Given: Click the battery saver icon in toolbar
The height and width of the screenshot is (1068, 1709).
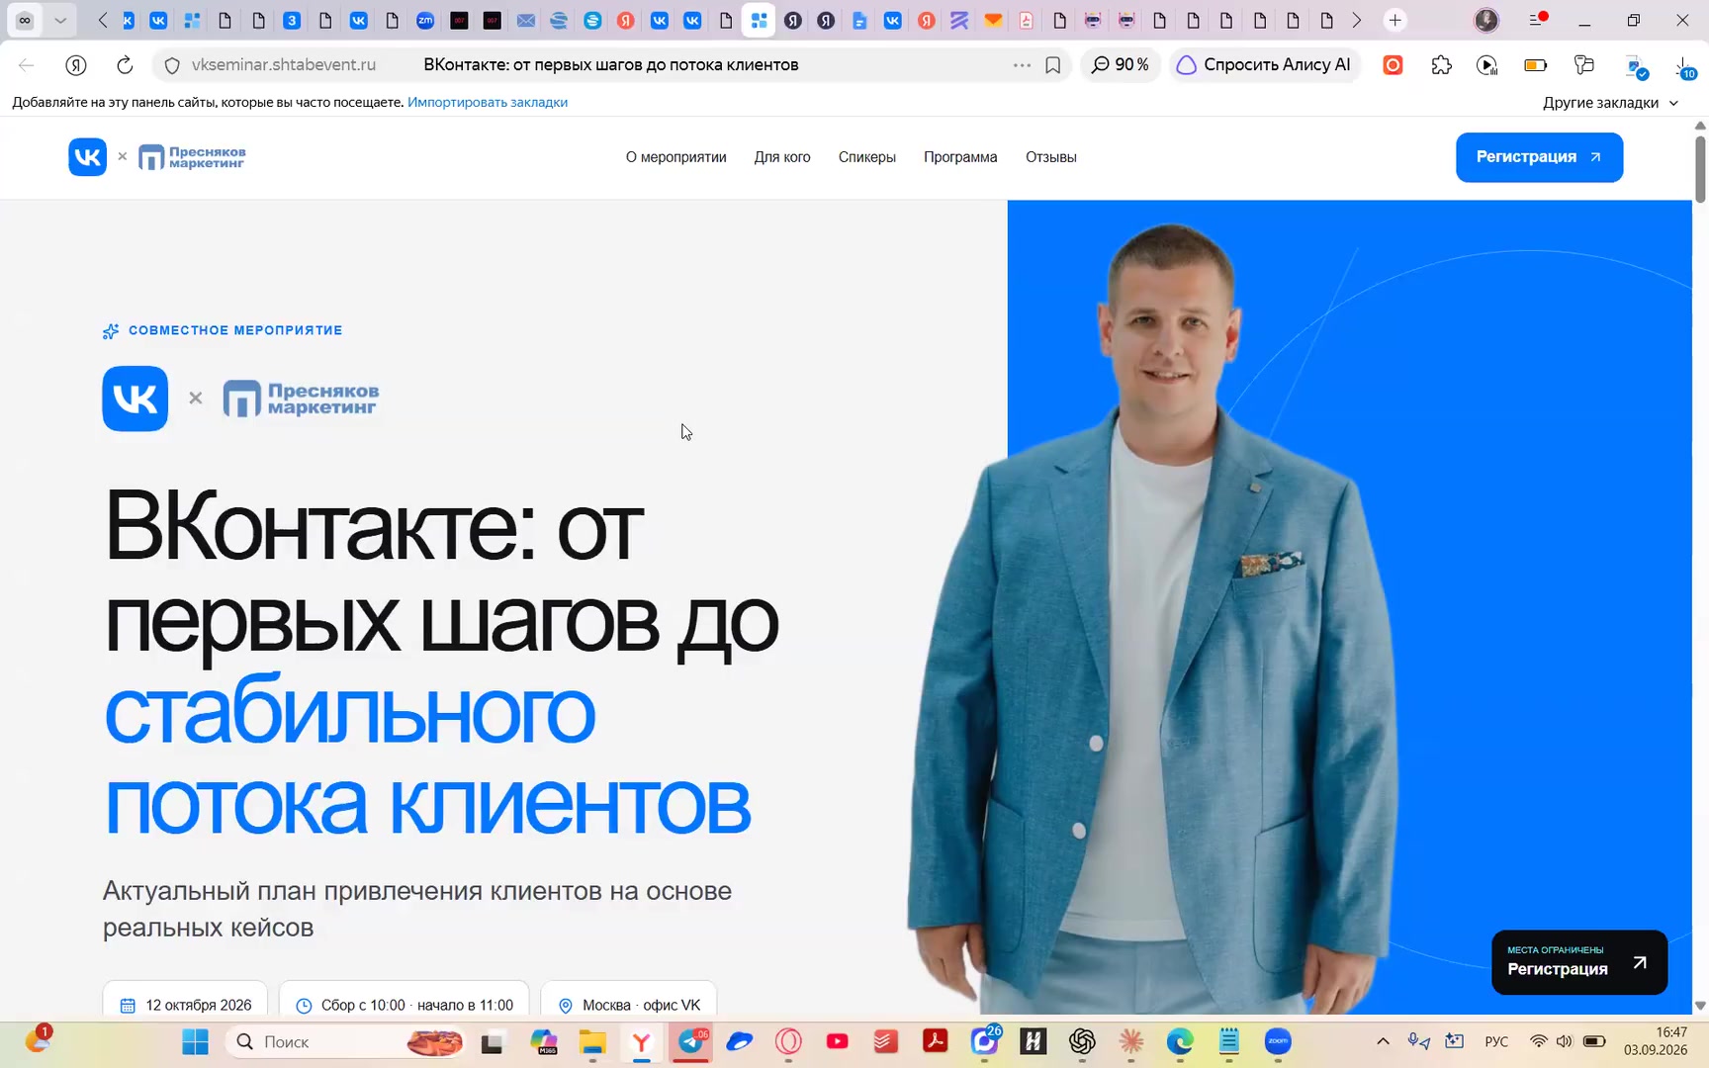Looking at the screenshot, I should click(1535, 65).
